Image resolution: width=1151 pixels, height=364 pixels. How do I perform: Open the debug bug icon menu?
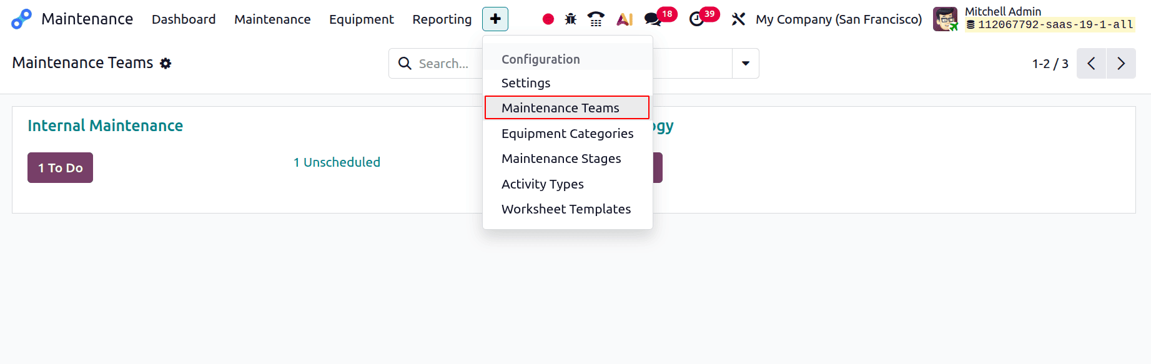[x=571, y=19]
